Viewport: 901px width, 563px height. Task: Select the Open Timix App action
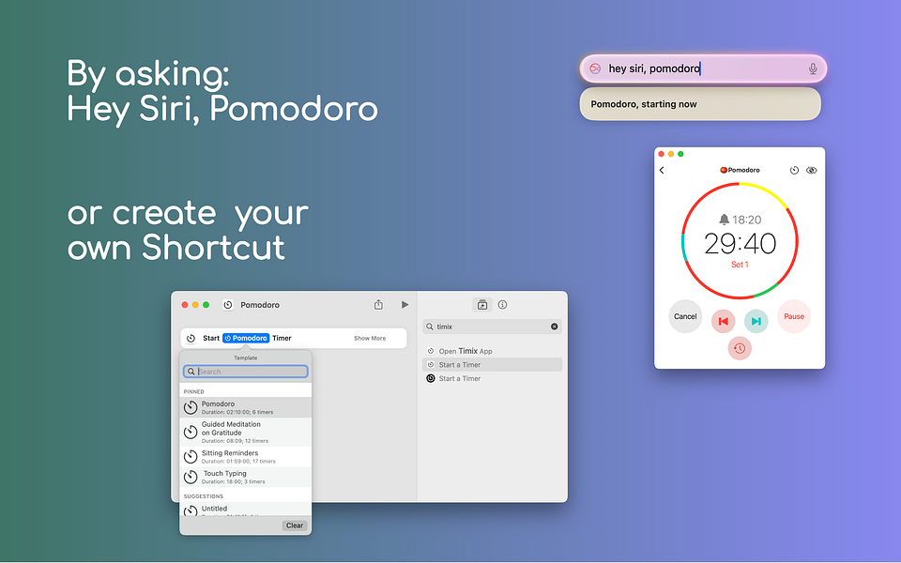click(463, 350)
